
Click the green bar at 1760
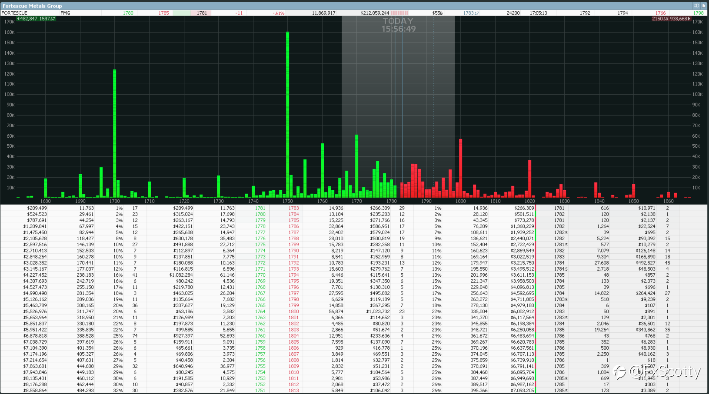322,170
